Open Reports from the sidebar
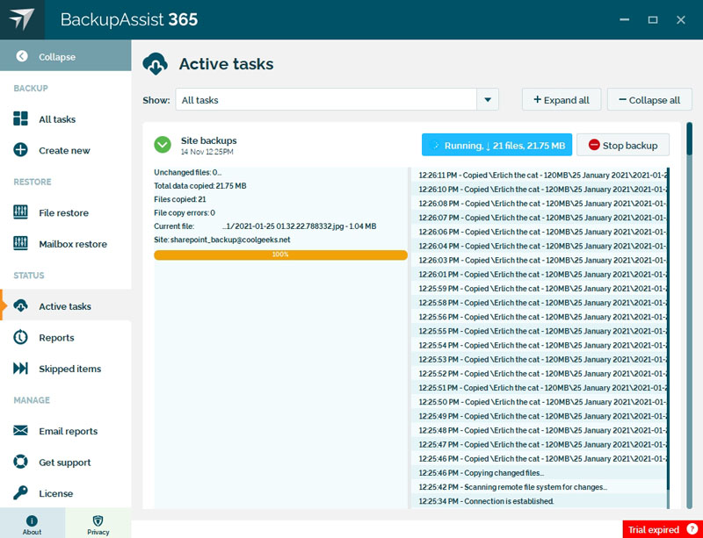 (65, 337)
